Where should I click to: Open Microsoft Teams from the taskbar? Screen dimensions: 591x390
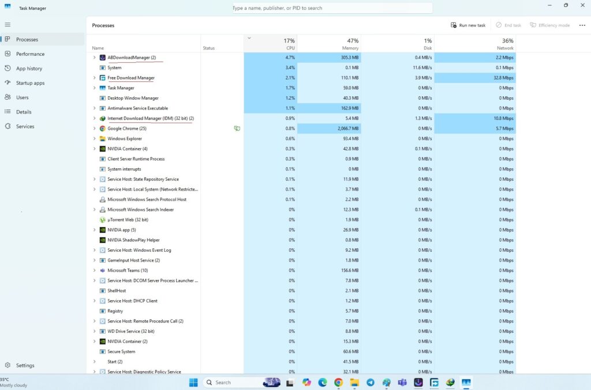pos(402,383)
